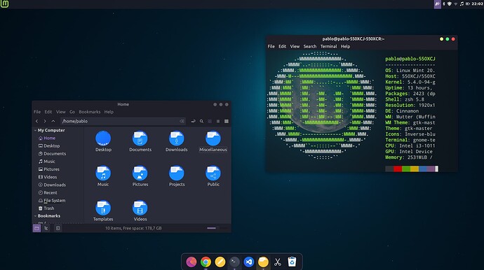Go up to the parent folder
484x270 pixels.
[x=53, y=121]
